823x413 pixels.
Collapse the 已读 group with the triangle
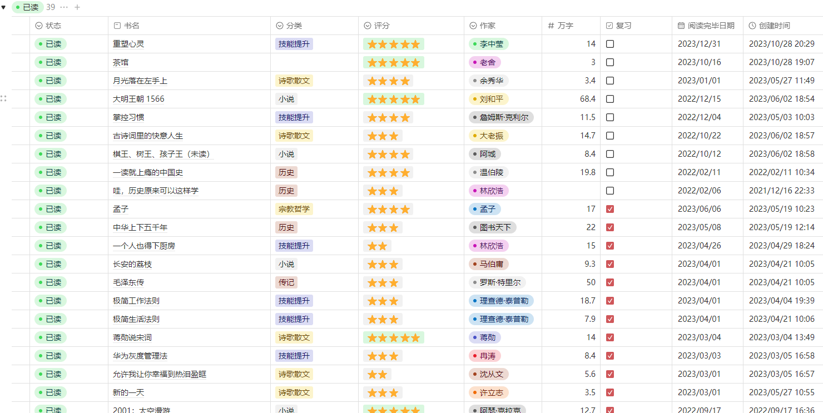pos(4,7)
